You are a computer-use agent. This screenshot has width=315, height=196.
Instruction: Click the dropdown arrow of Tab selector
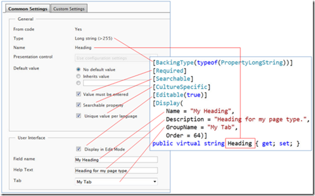point(155,181)
